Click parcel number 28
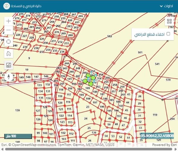The height and width of the screenshot is (151, 178). pos(140,96)
